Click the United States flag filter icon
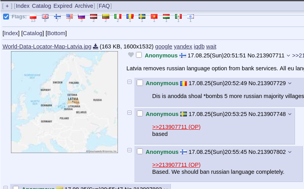Viewport: 304px width, 189px height. (x=69, y=17)
